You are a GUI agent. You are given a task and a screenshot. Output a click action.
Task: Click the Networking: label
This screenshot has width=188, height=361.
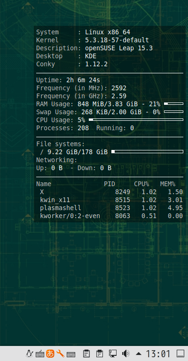pyautogui.click(x=57, y=160)
